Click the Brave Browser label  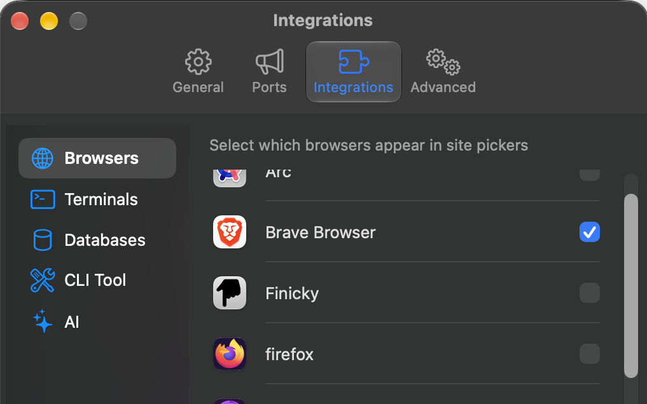pyautogui.click(x=321, y=232)
